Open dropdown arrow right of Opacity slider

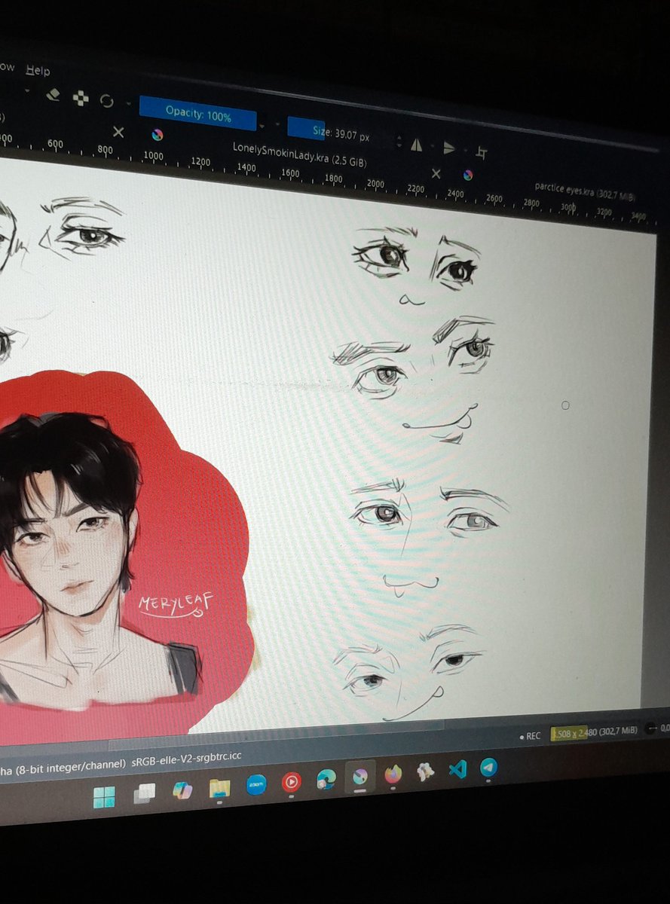(262, 125)
